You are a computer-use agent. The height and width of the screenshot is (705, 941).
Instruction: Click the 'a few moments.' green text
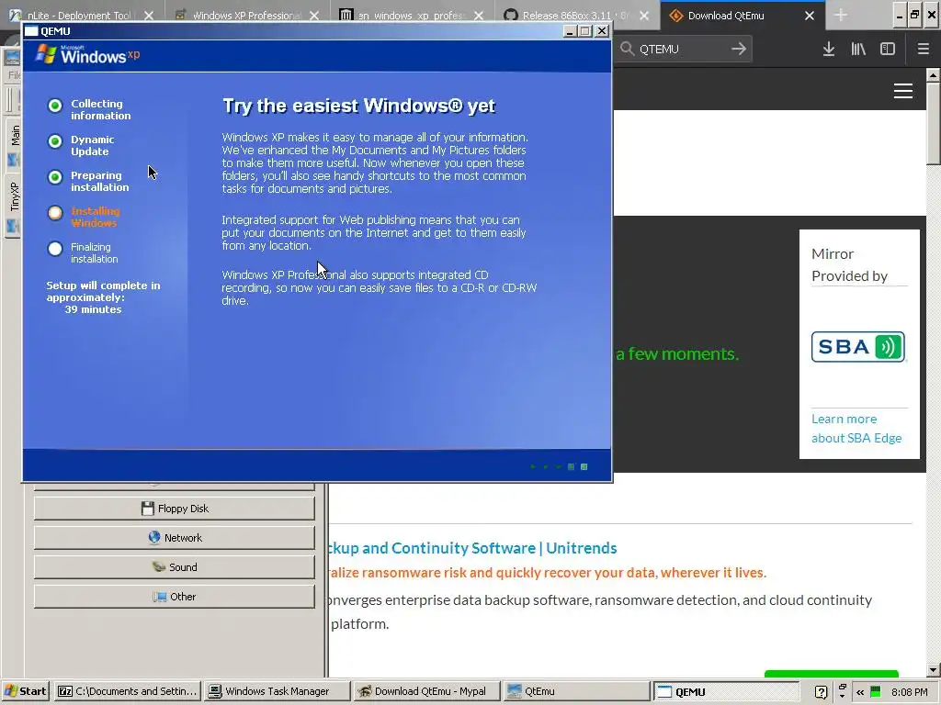(677, 353)
